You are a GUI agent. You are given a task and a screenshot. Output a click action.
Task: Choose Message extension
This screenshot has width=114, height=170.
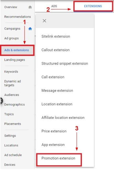tap(57, 91)
